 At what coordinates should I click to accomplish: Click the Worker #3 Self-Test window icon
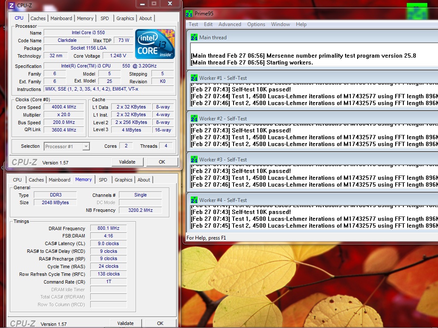[x=194, y=160]
